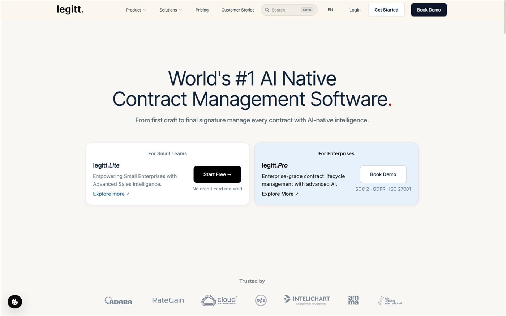Screen dimensions: 506x316
Task: Expand the Solutions dropdown menu
Action: [x=171, y=10]
